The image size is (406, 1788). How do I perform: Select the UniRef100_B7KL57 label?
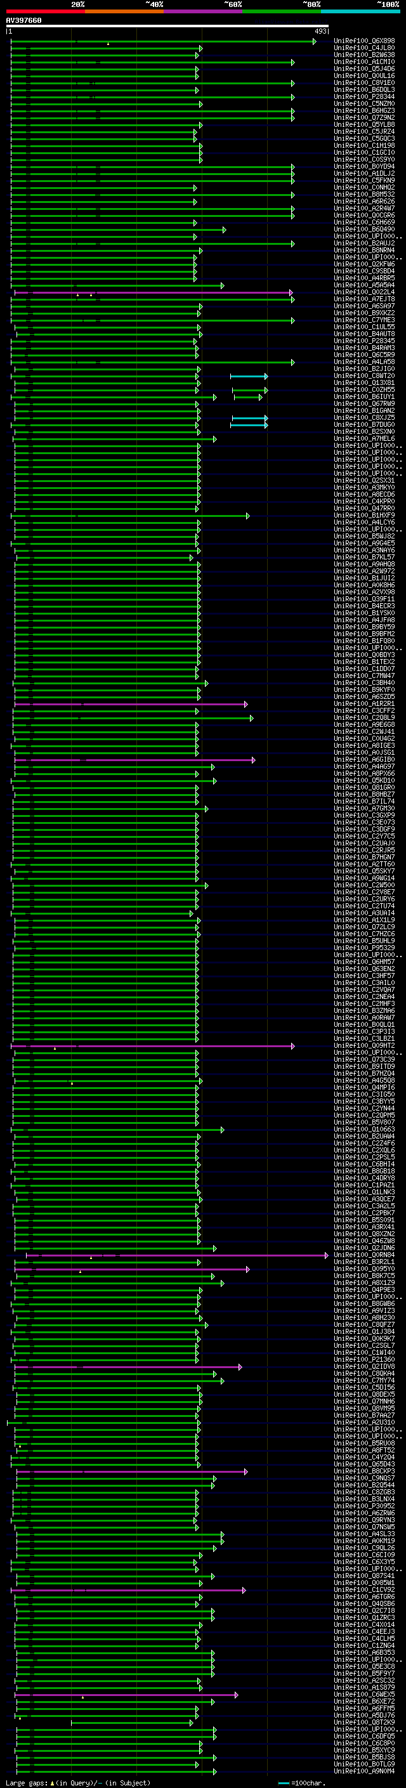pos(364,558)
